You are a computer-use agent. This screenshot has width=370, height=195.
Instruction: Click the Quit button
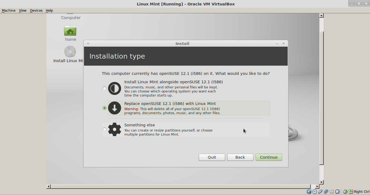212,157
